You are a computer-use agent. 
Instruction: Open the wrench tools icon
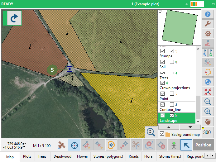[208, 24]
